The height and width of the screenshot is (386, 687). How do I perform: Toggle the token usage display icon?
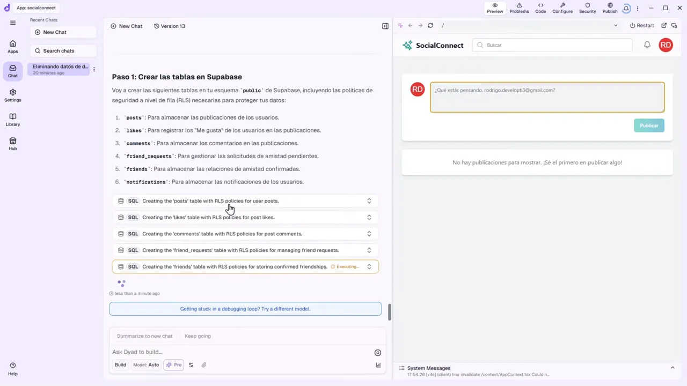[x=378, y=365]
